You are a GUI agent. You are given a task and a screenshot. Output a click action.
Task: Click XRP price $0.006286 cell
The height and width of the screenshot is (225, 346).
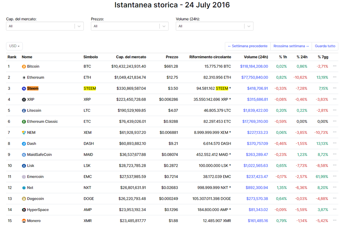169,100
